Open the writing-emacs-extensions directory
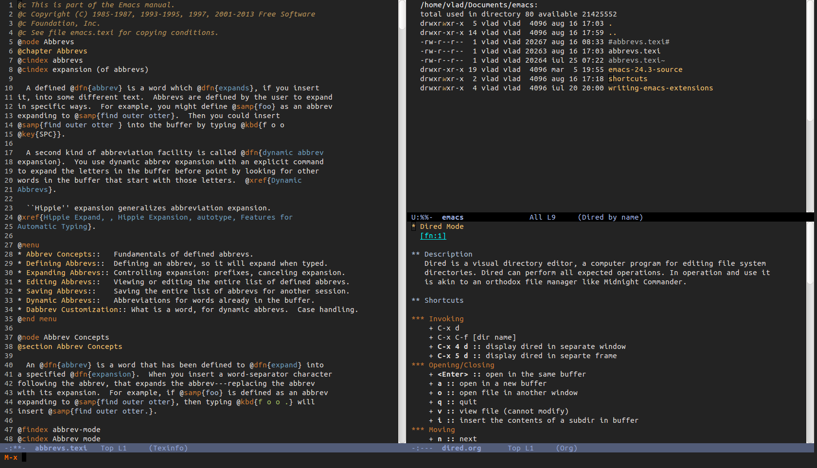Image resolution: width=817 pixels, height=468 pixels. [660, 88]
